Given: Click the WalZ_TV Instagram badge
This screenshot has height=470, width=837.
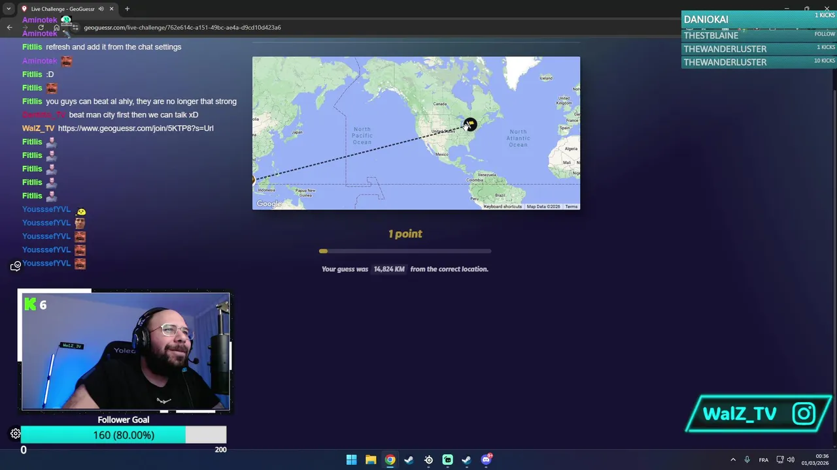Looking at the screenshot, I should [759, 413].
